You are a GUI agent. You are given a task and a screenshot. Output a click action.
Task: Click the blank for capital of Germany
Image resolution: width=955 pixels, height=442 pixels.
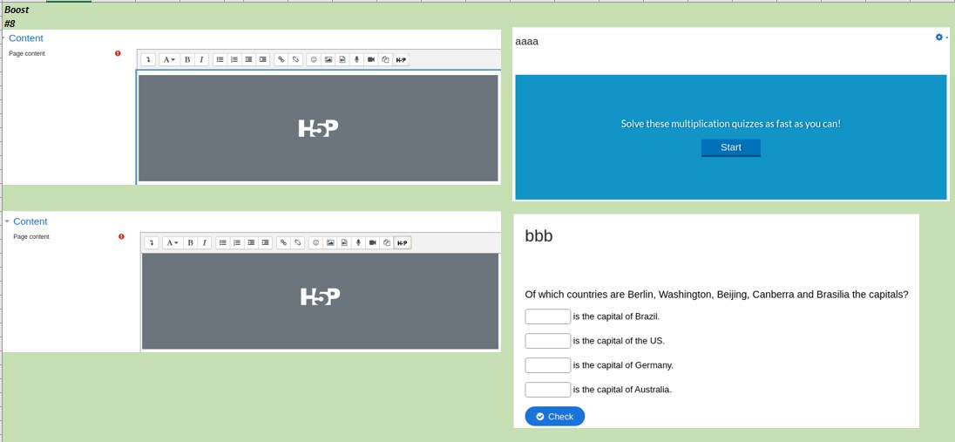[x=547, y=365]
